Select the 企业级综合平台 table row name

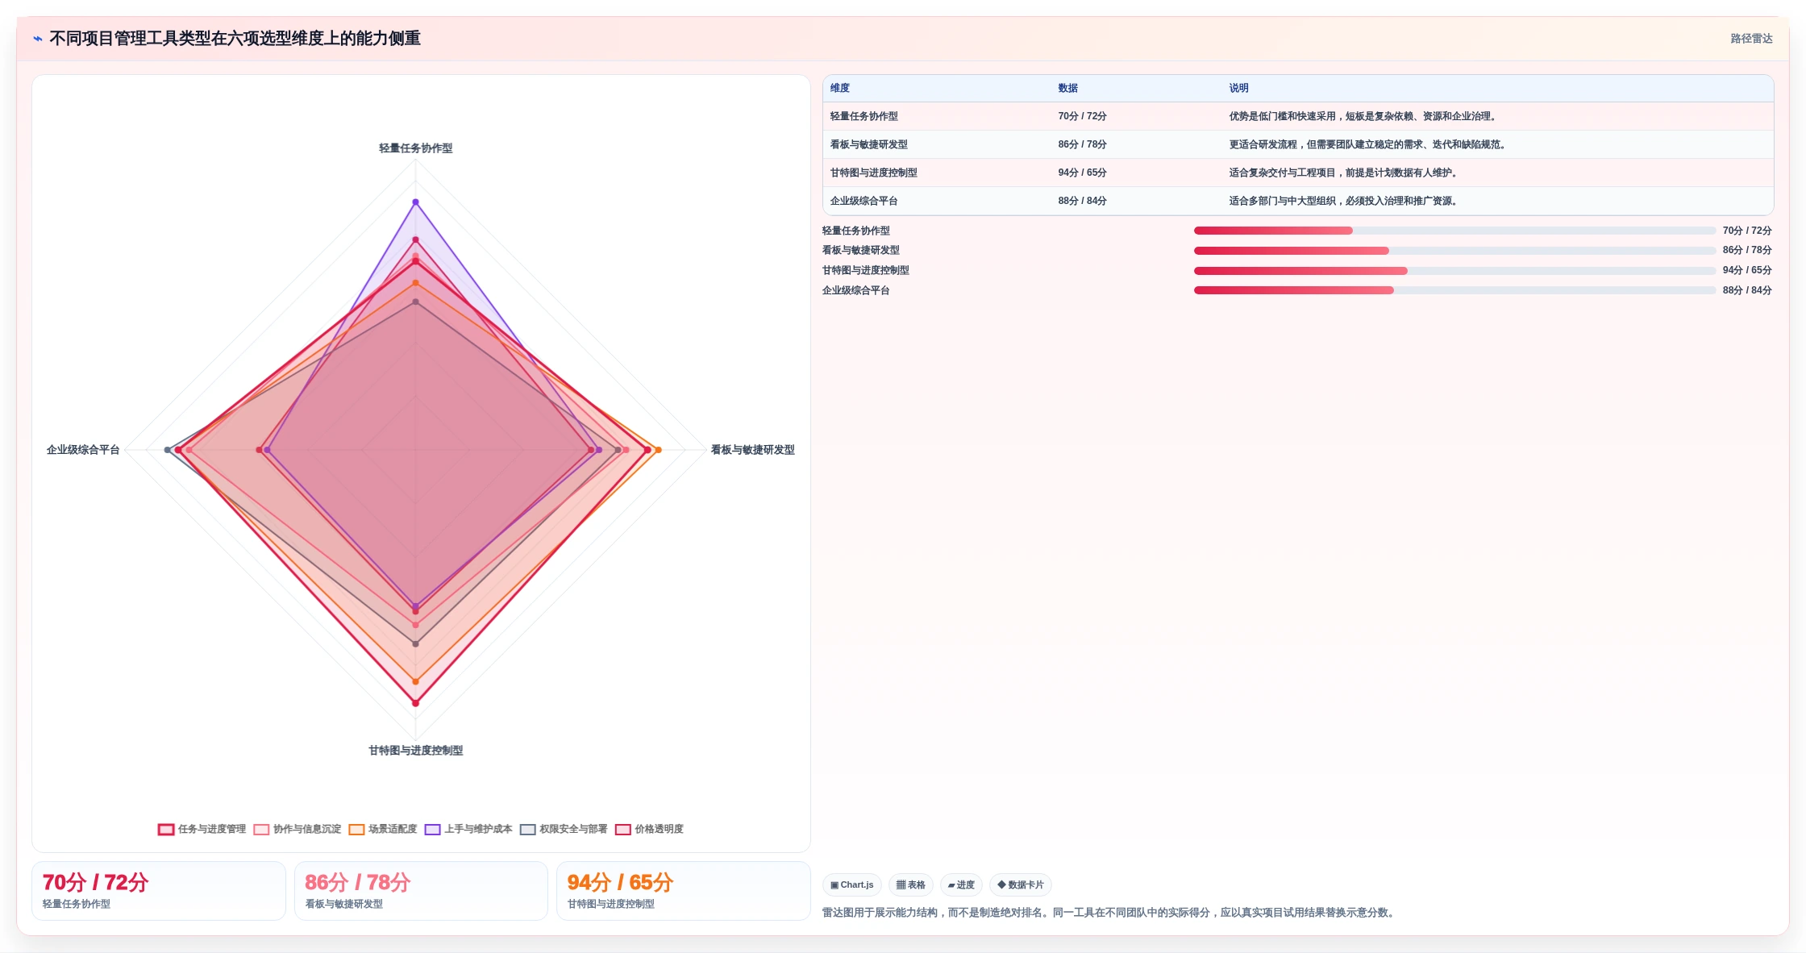pyautogui.click(x=864, y=201)
